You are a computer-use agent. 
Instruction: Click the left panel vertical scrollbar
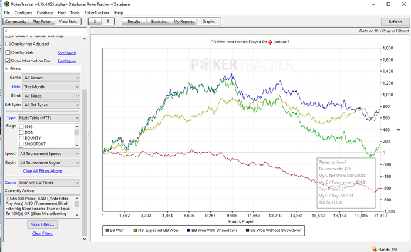point(85,163)
